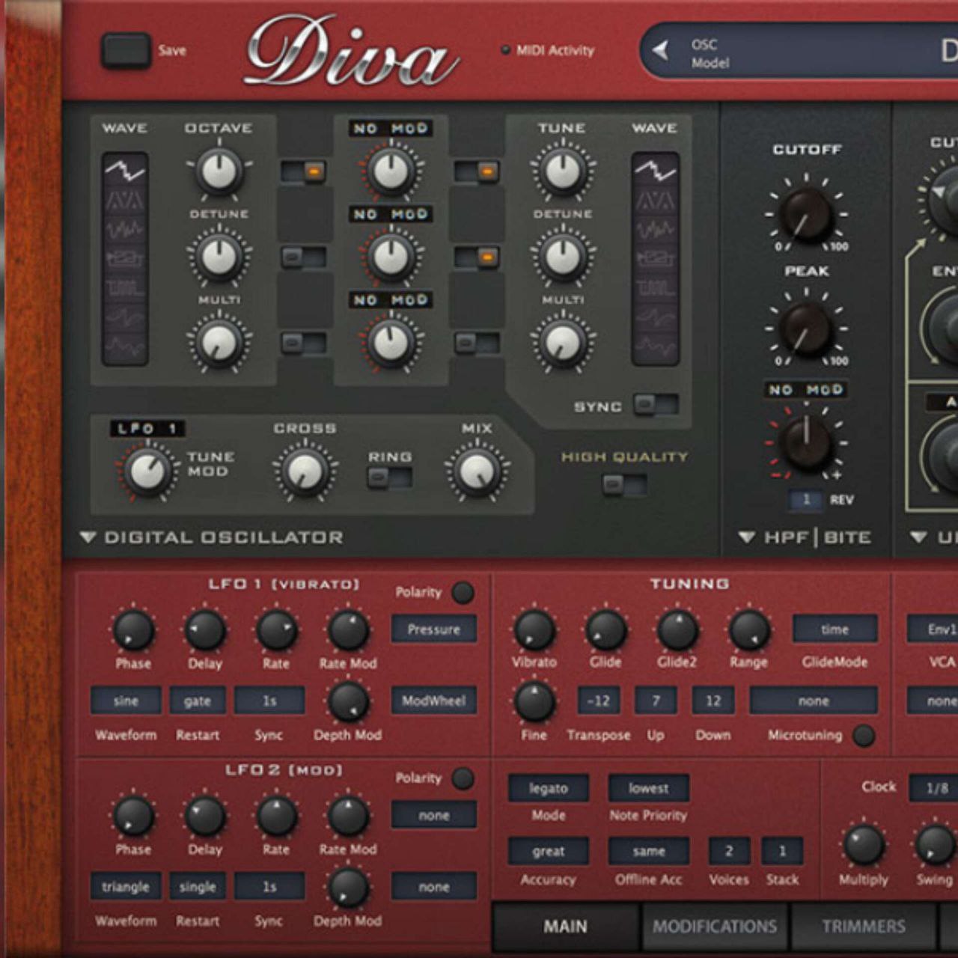Viewport: 958px width, 958px height.
Task: Click the TUNE MOD knob
Action: pyautogui.click(x=147, y=472)
